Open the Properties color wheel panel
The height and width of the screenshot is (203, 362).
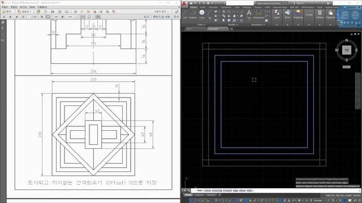click(x=298, y=15)
